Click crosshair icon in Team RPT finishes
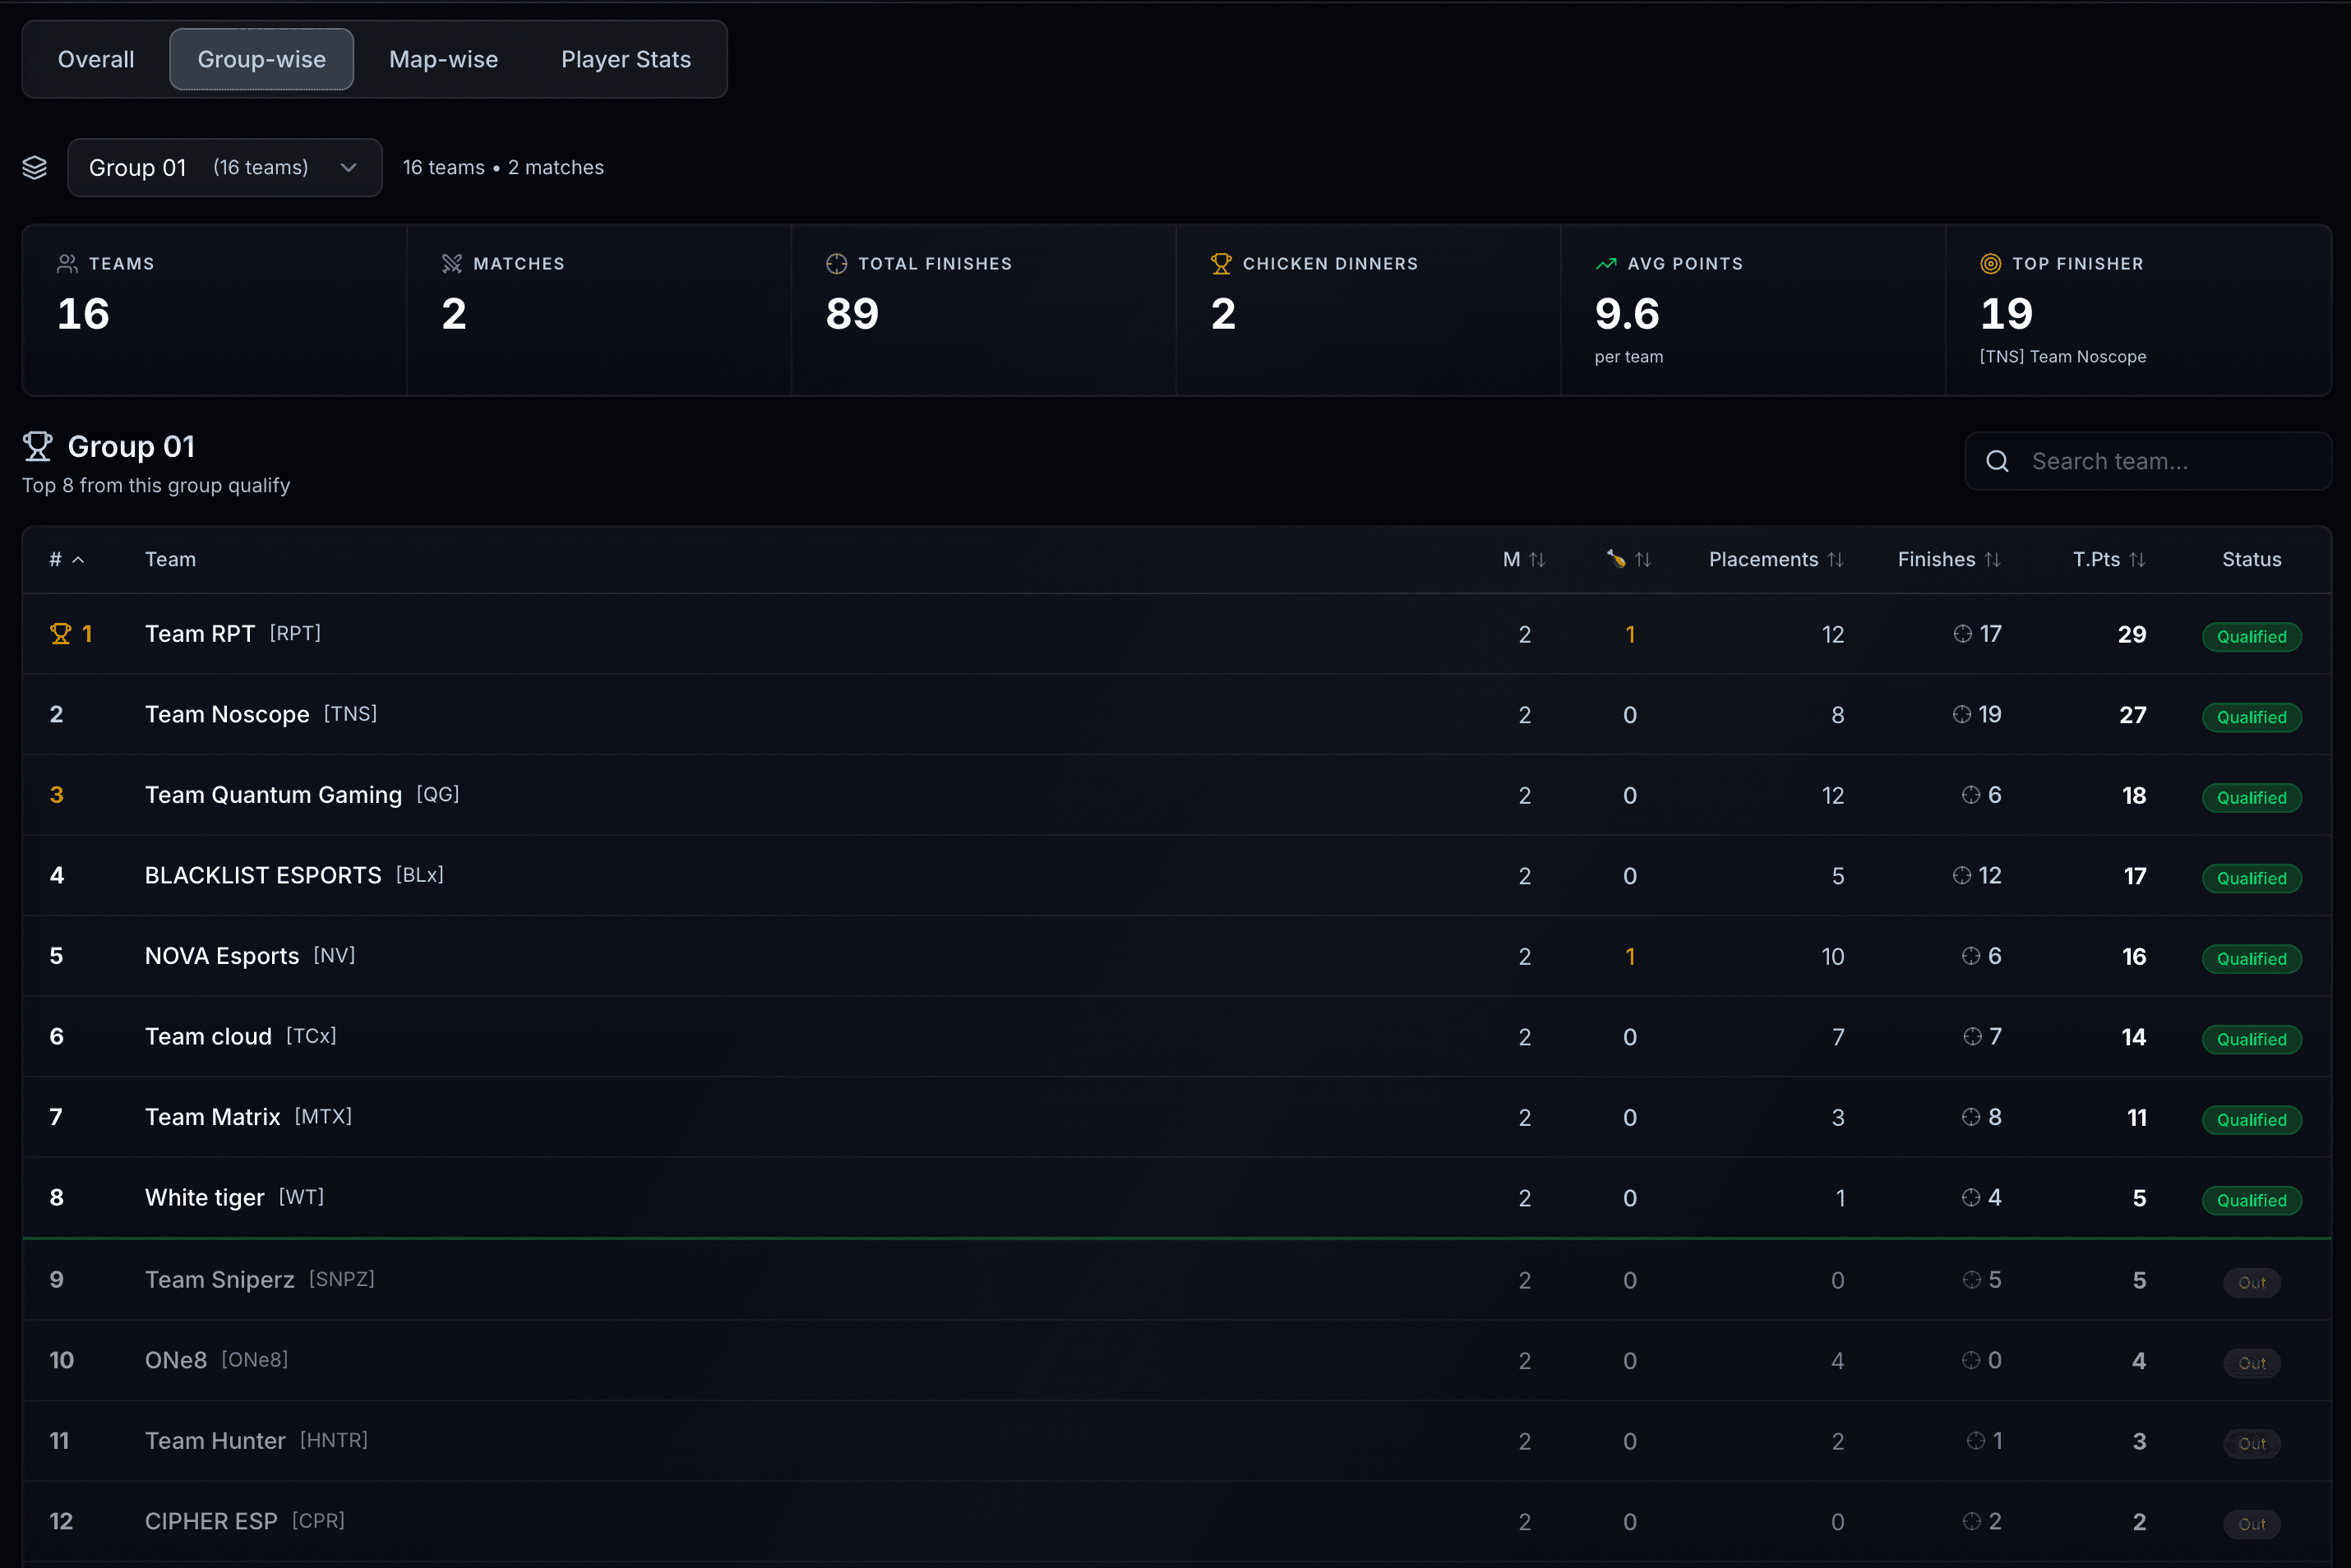 click(1962, 633)
